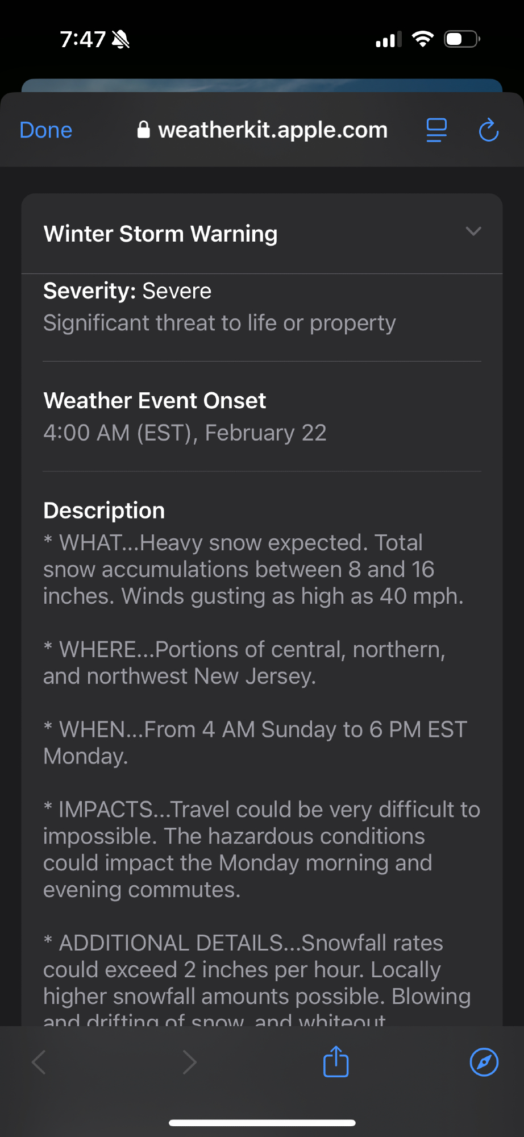Collapse the Winter Storm Warning chevron
The height and width of the screenshot is (1137, 524).
473,231
